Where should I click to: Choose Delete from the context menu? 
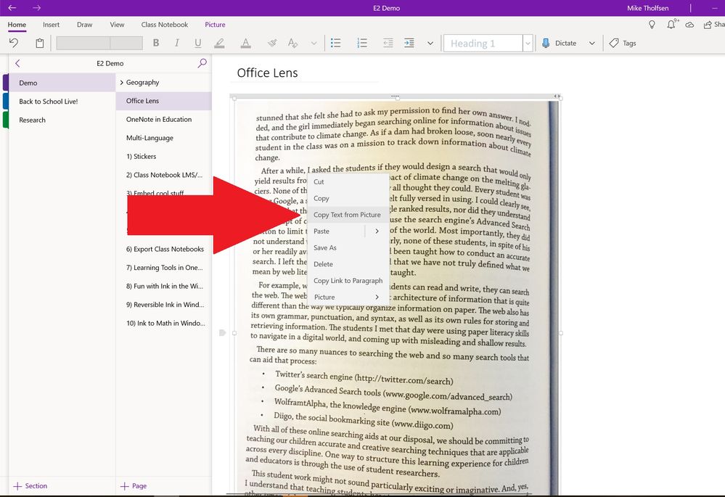tap(348, 264)
